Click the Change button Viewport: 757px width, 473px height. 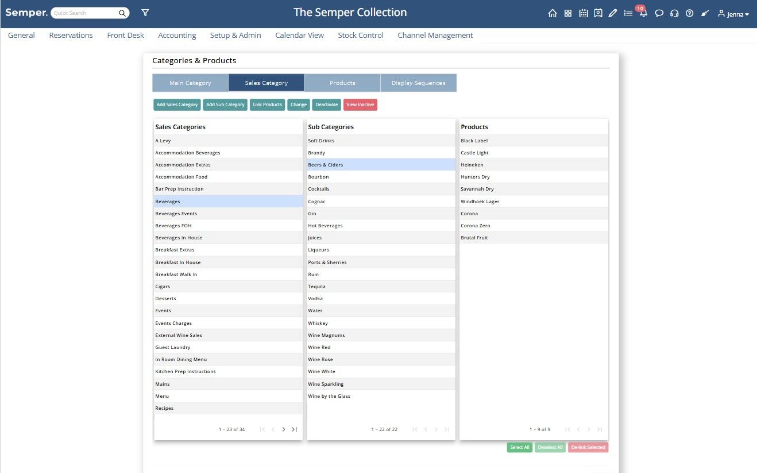[299, 104]
